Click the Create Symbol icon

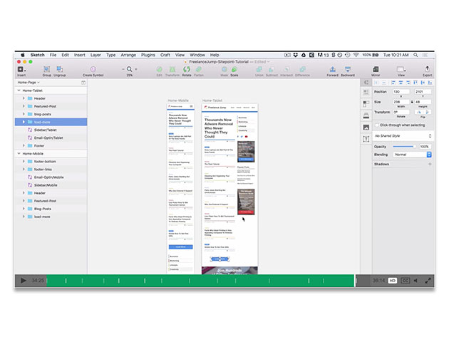tap(93, 69)
